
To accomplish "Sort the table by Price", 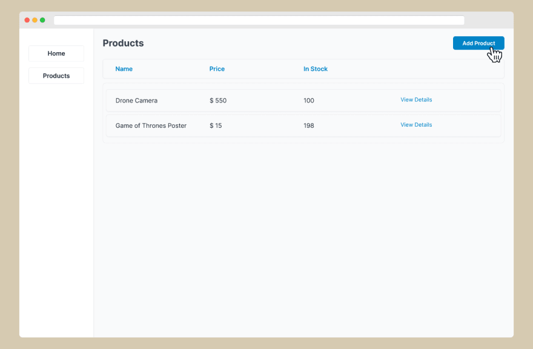I will point(217,68).
